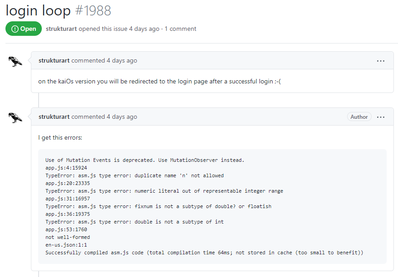Click strukturart username in the second comment
The image size is (398, 277).
click(x=54, y=117)
